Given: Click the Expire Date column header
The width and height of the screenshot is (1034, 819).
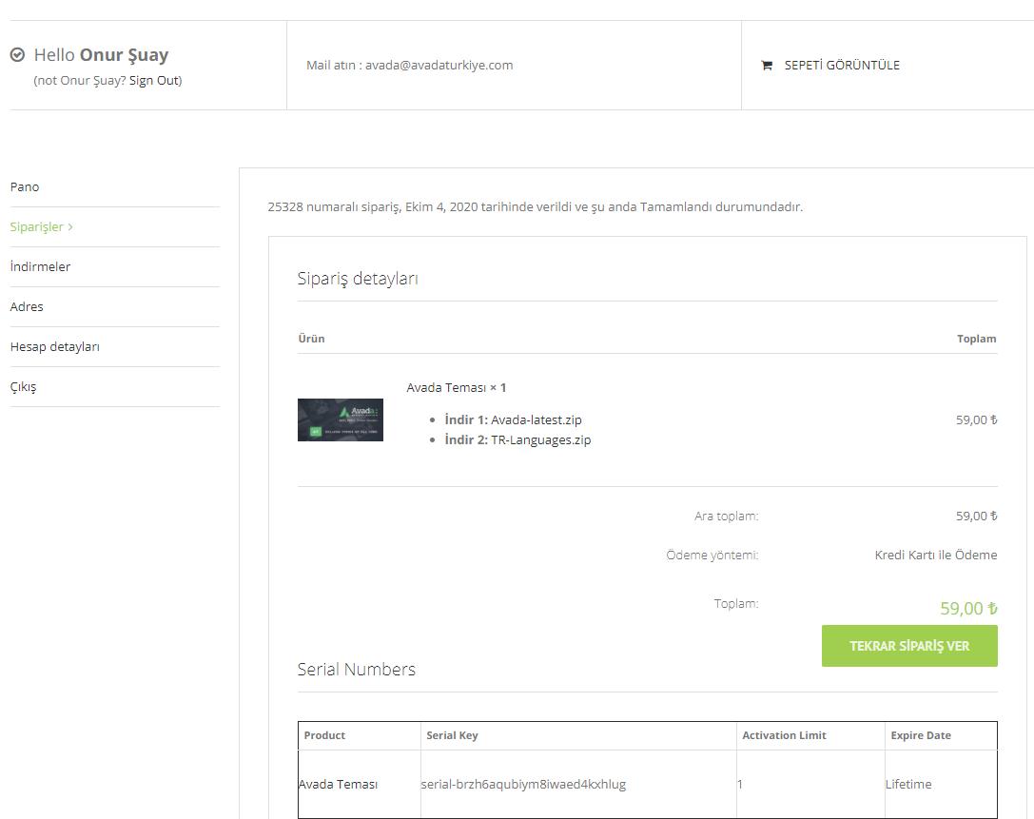Looking at the screenshot, I should click(921, 735).
